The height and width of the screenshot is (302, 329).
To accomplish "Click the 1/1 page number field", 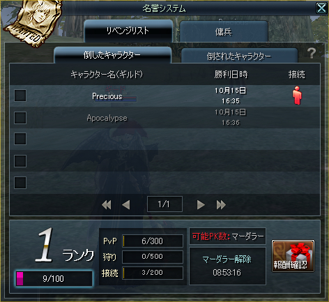I will tap(164, 204).
